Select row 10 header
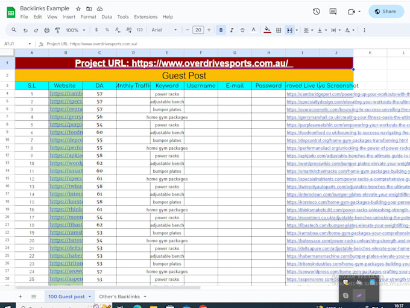 (x=7, y=140)
